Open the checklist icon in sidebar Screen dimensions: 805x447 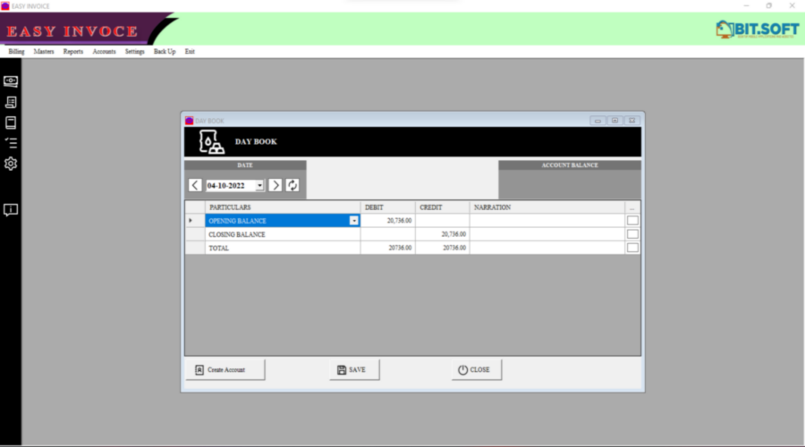(x=11, y=143)
